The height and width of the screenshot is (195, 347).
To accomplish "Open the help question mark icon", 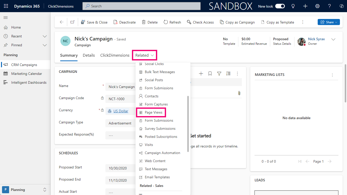I will pos(330,6).
